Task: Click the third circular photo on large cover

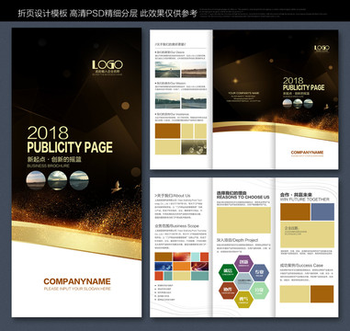Action: pyautogui.click(x=79, y=180)
